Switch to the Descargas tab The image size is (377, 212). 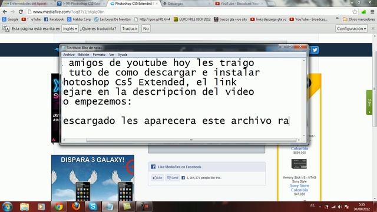(x=184, y=4)
